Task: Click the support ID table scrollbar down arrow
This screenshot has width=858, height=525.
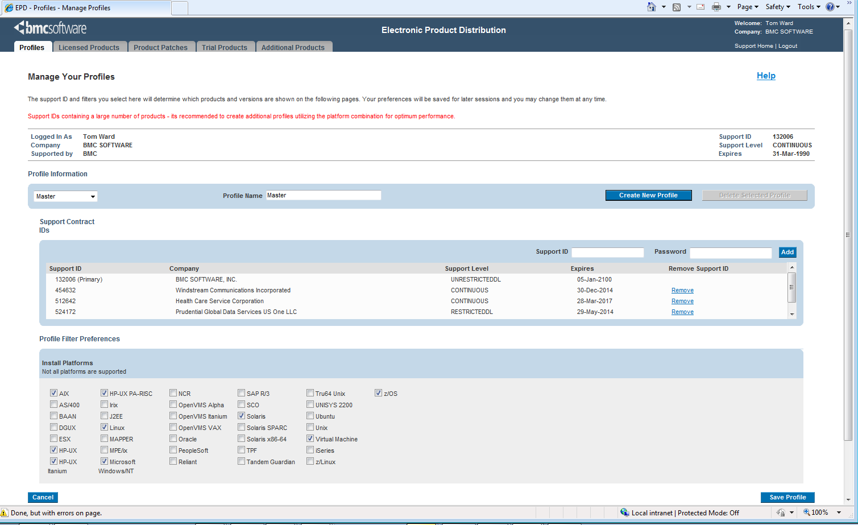Action: coord(791,315)
